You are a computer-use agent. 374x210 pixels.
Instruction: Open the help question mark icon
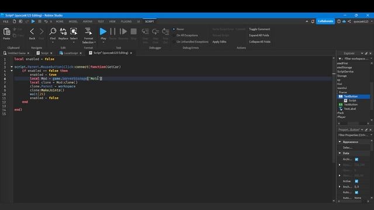pyautogui.click(x=339, y=22)
